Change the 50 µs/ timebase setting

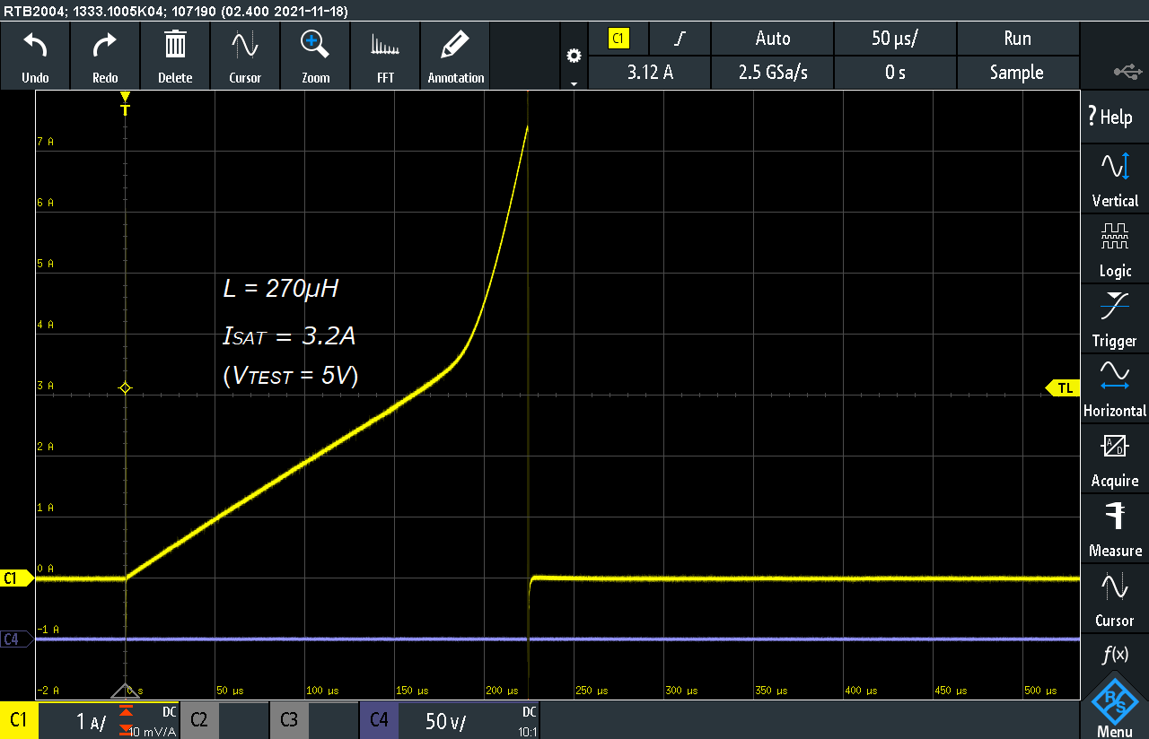pyautogui.click(x=894, y=39)
